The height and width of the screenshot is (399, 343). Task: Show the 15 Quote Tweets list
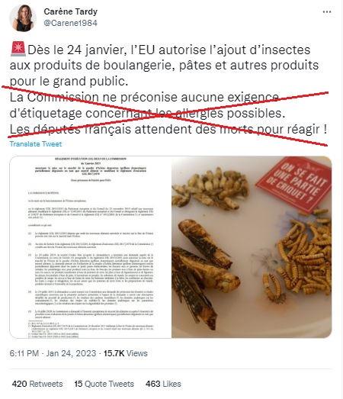click(x=104, y=384)
